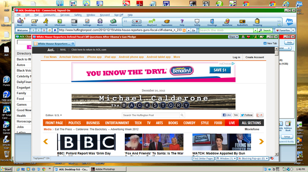The width and height of the screenshot is (308, 172).
Task: Click the AOL logo button
Action: tap(290, 22)
